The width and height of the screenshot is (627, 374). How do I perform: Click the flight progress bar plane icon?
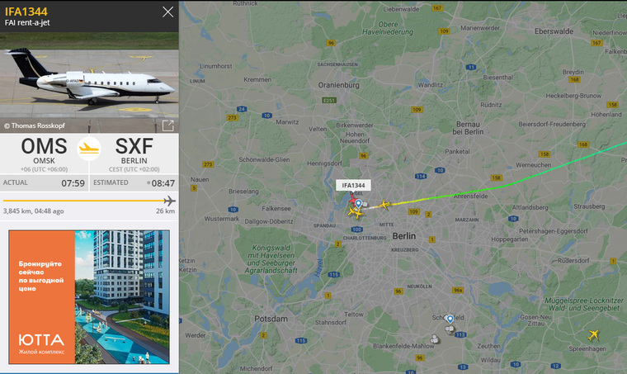(170, 201)
